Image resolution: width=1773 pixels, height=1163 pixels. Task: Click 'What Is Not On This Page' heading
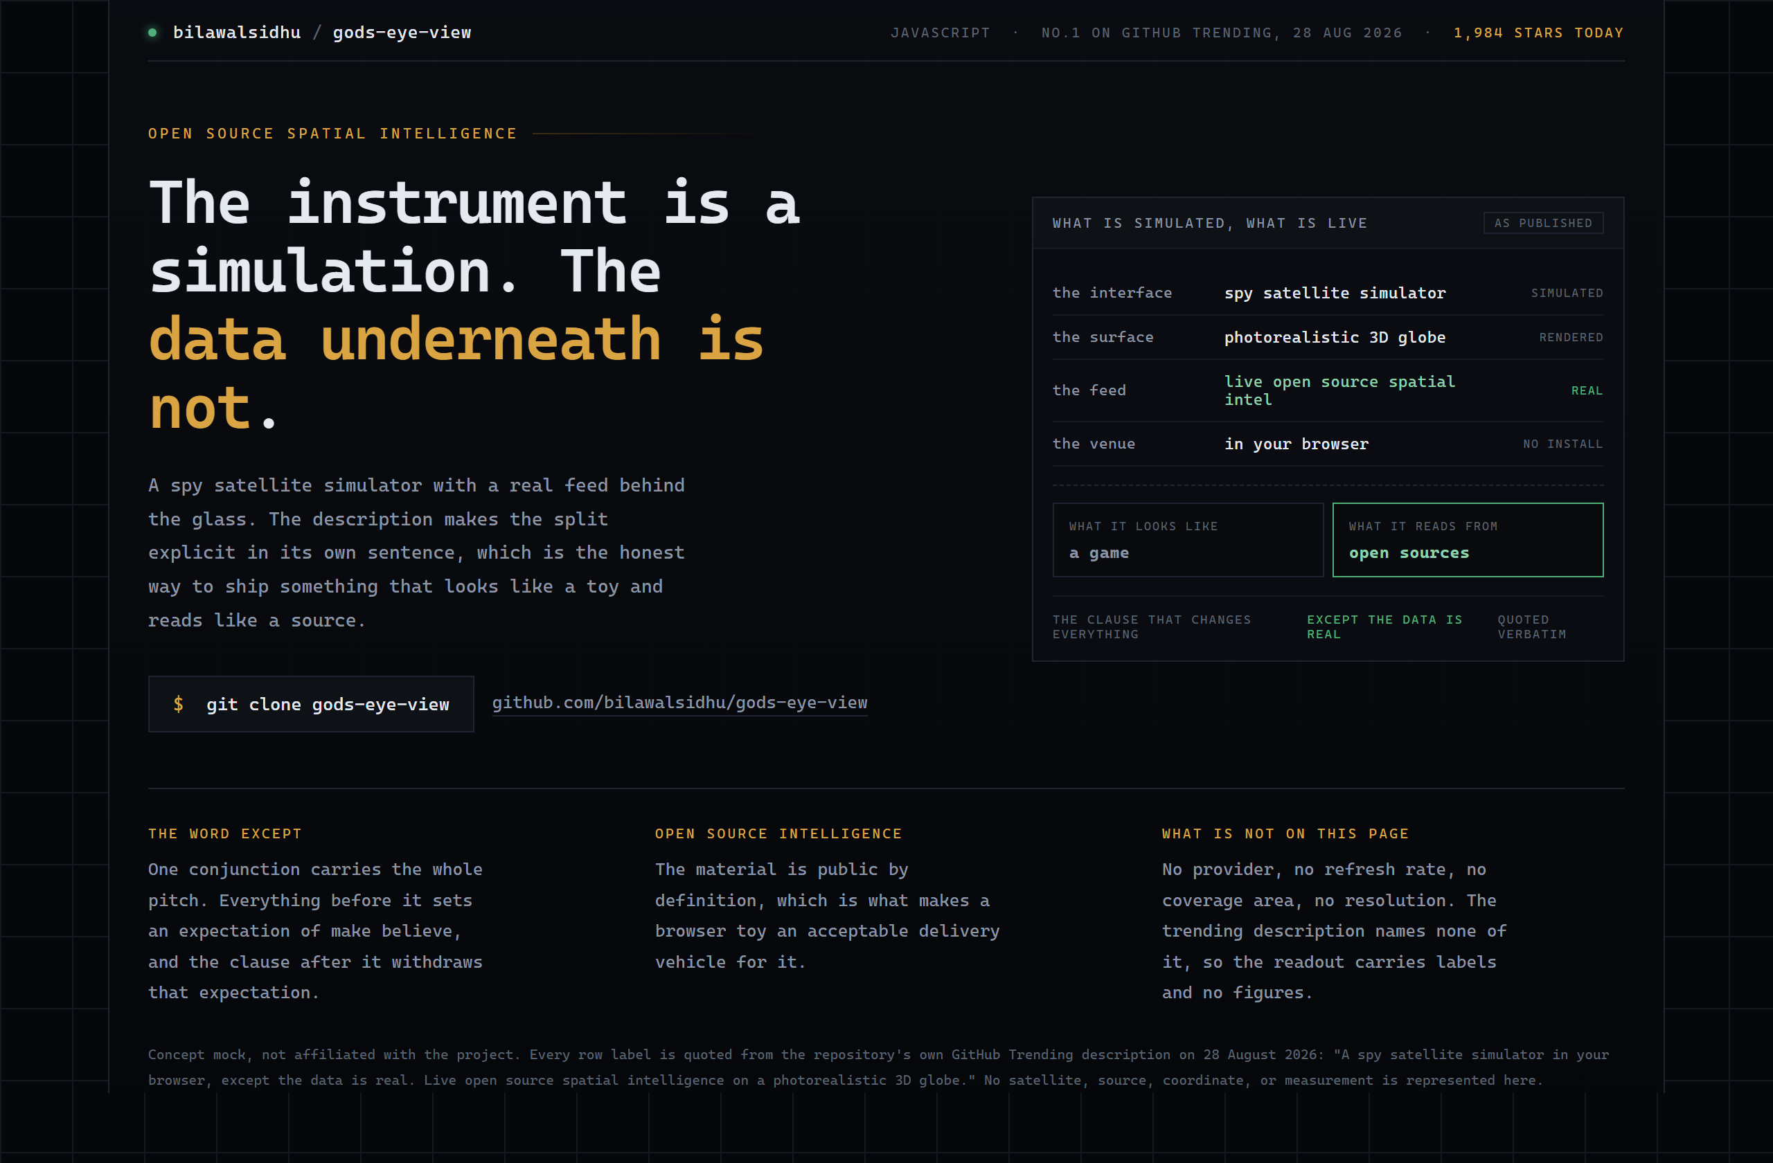(x=1285, y=833)
